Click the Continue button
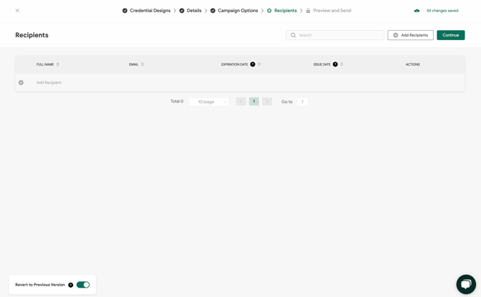 [450, 35]
